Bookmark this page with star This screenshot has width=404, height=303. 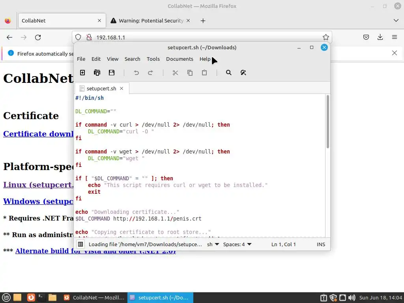[325, 37]
